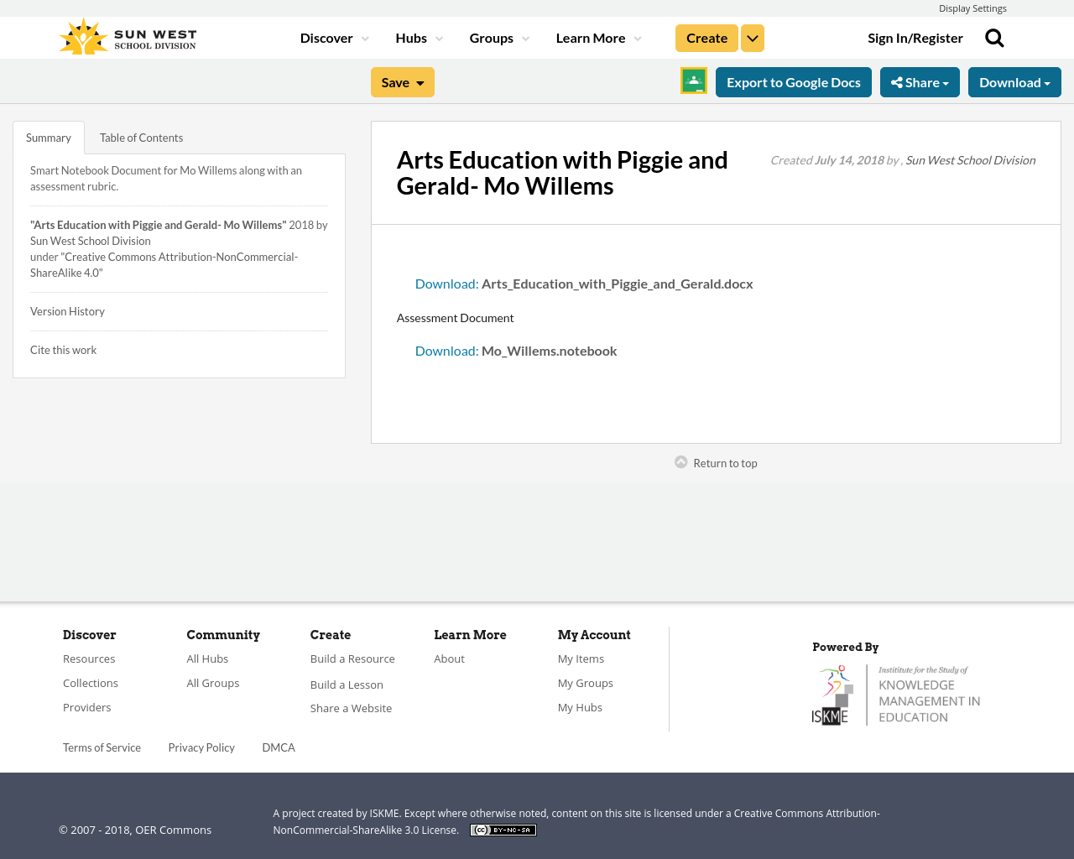Screen dimensions: 1074x859
Task: Open the Hubs menu
Action: (417, 36)
